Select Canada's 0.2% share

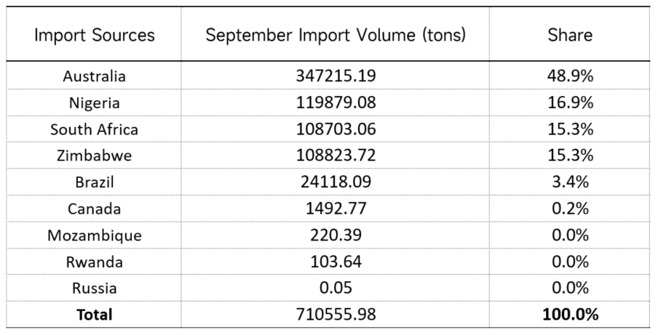[x=571, y=209]
